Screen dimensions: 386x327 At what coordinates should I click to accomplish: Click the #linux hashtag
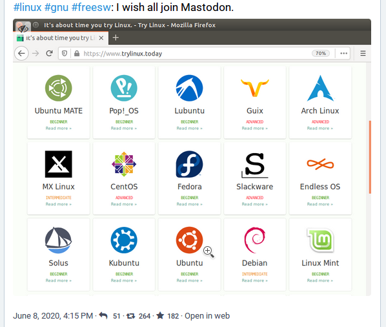tap(27, 7)
